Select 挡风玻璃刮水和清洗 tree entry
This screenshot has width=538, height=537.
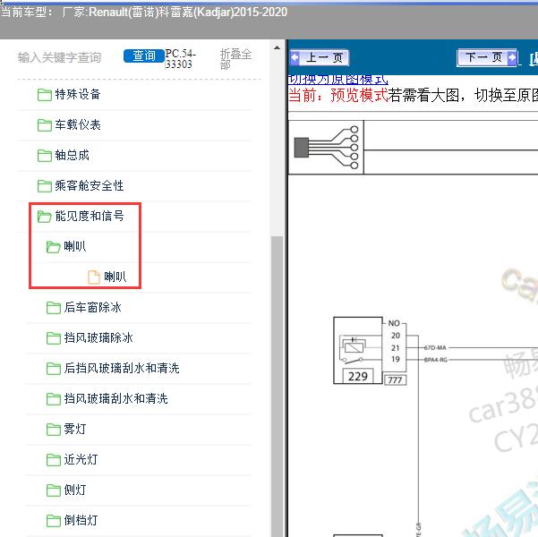pos(115,399)
